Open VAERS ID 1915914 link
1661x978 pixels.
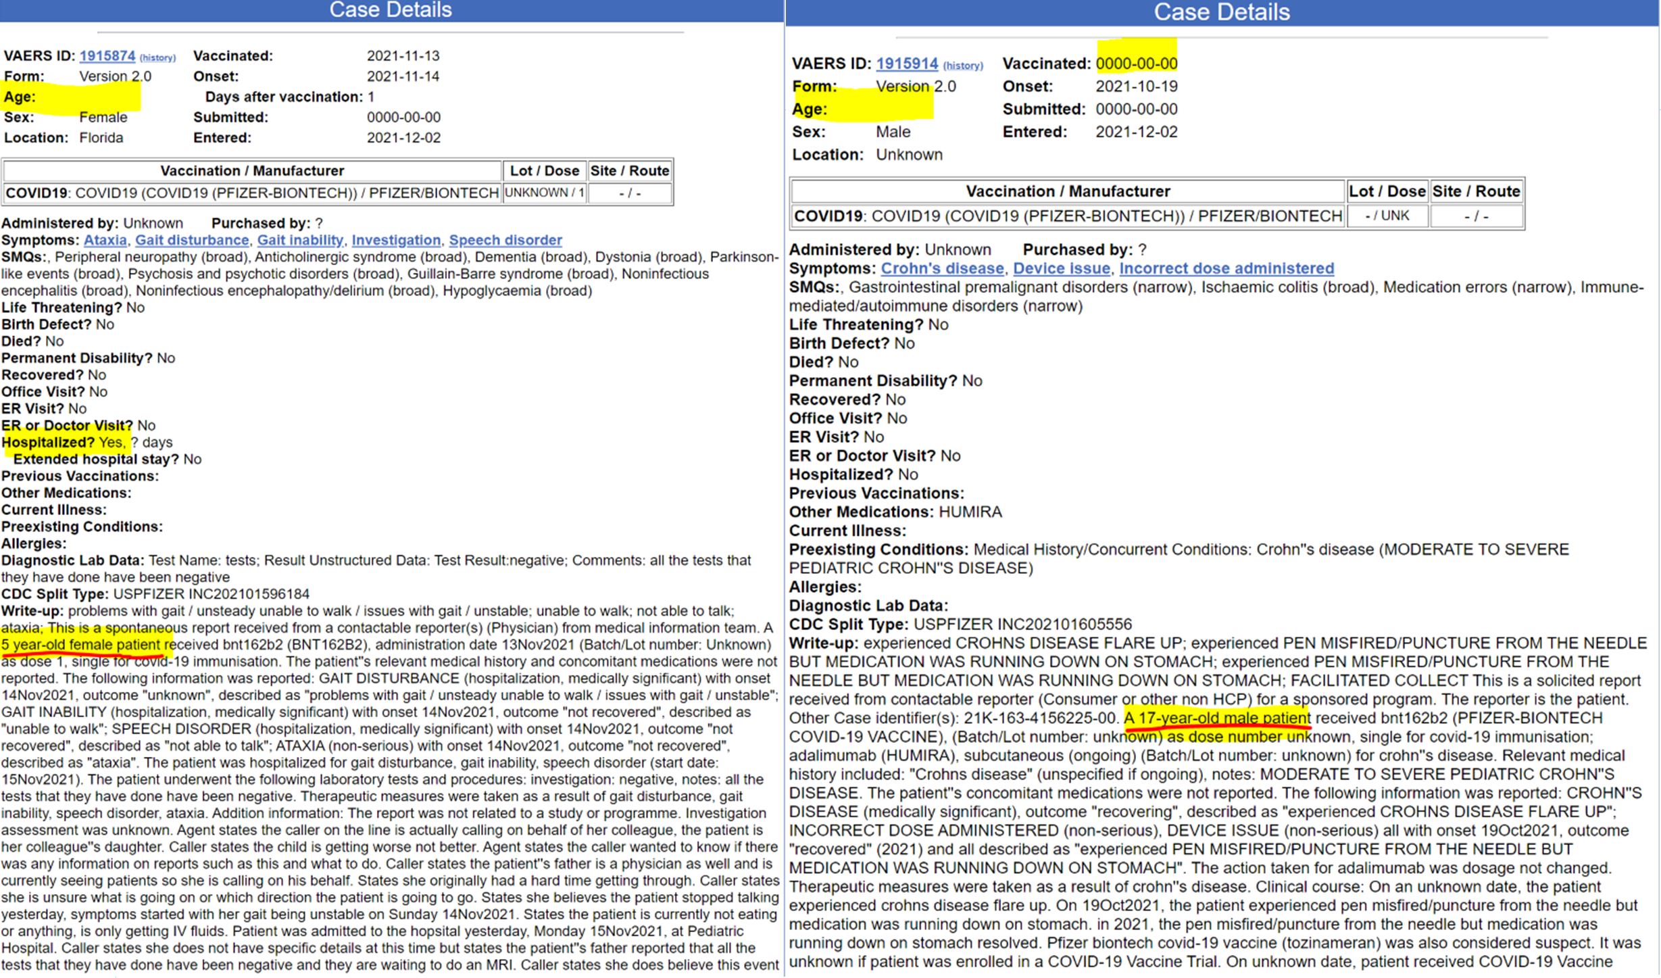907,64
